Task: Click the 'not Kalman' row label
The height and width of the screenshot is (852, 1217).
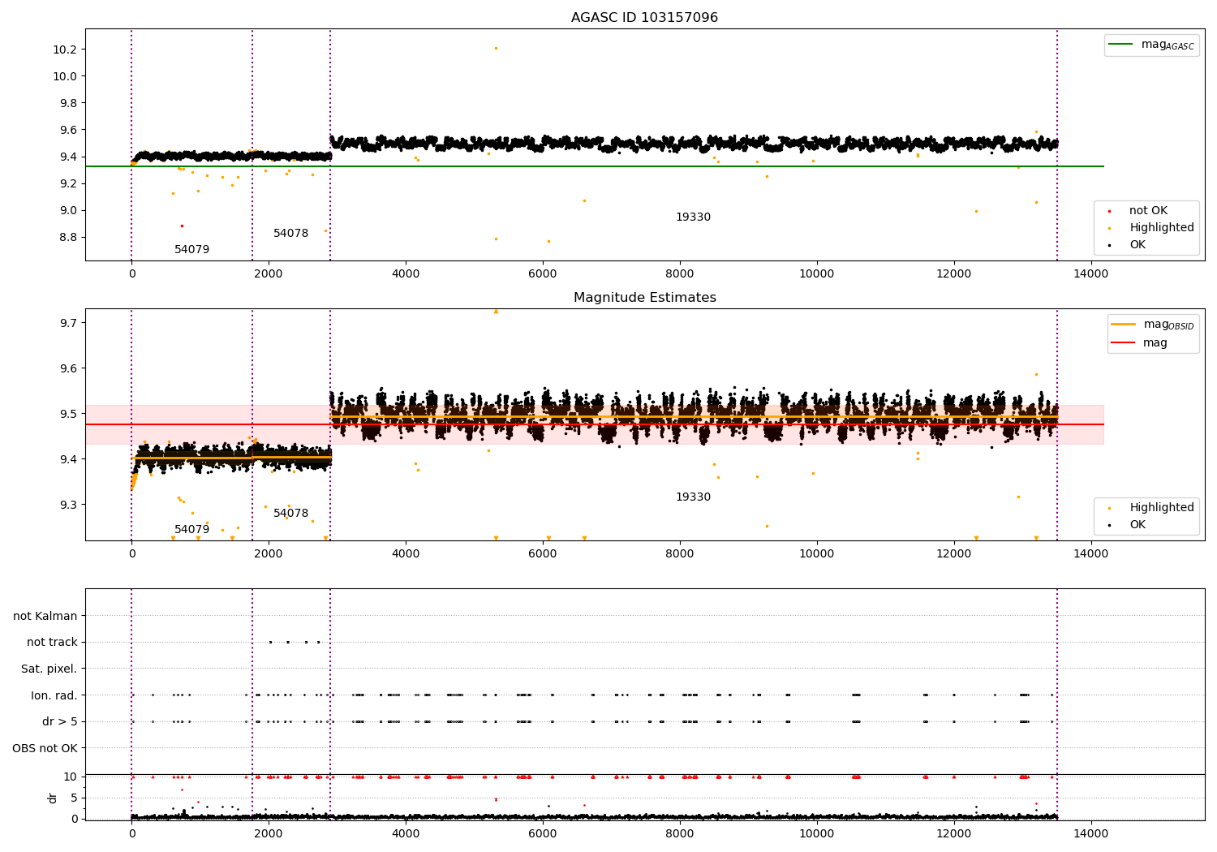Action: pos(45,616)
